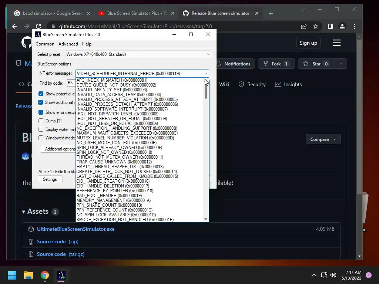Image resolution: width=379 pixels, height=284 pixels.
Task: Open the Advanced menu
Action: coord(68,44)
